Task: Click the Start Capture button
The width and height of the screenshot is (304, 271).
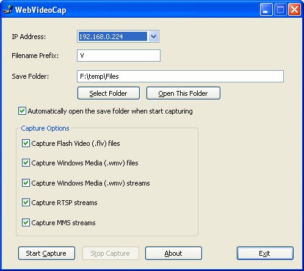Action: click(x=46, y=253)
